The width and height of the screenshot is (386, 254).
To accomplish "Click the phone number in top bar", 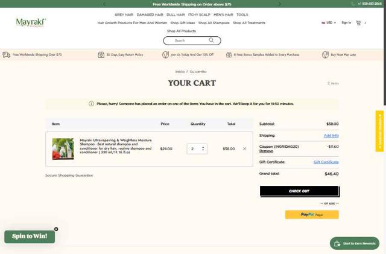I will (370, 4).
